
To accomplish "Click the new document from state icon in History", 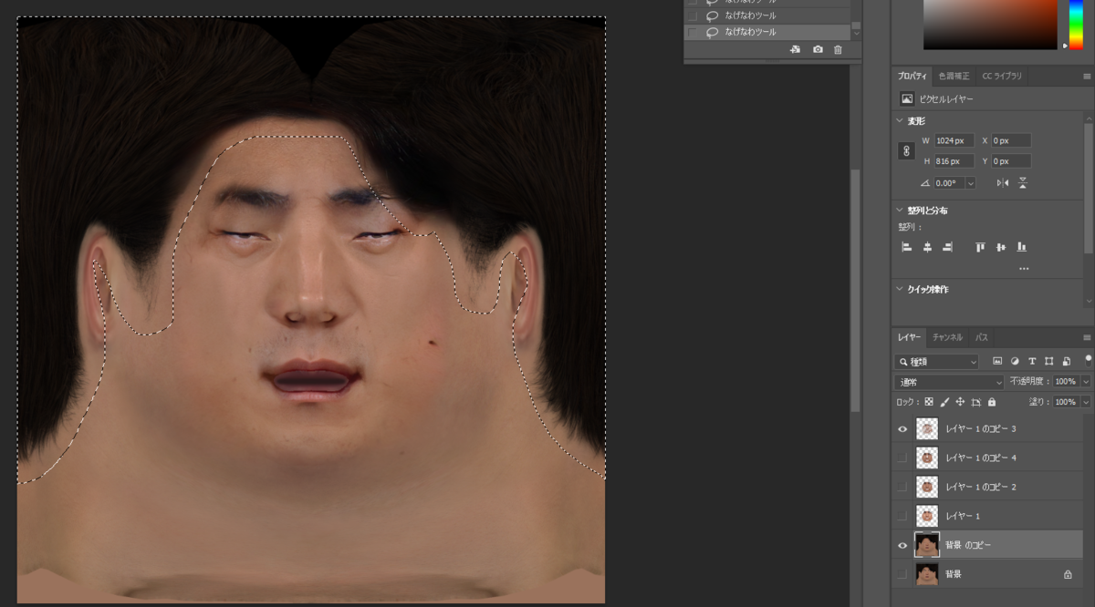I will [795, 49].
